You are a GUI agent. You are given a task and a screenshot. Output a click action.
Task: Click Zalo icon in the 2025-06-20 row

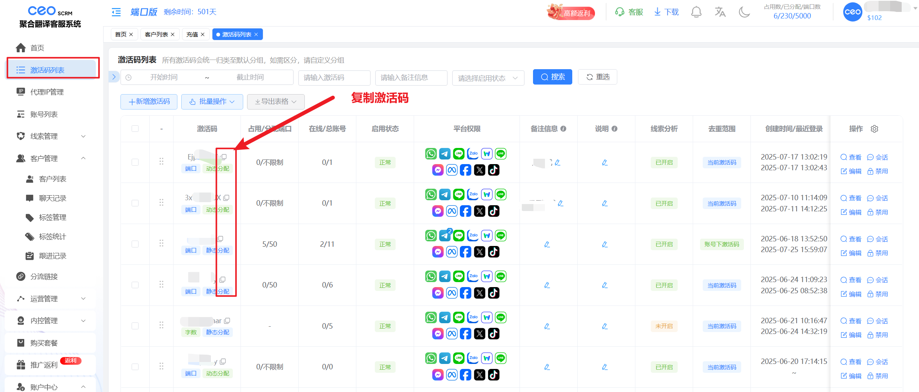click(473, 358)
